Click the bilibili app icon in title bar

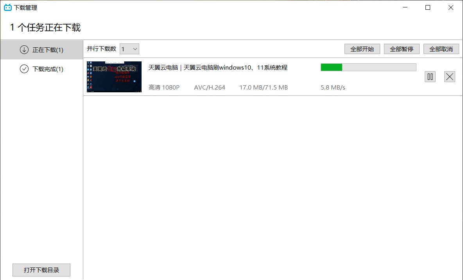pyautogui.click(x=8, y=7)
